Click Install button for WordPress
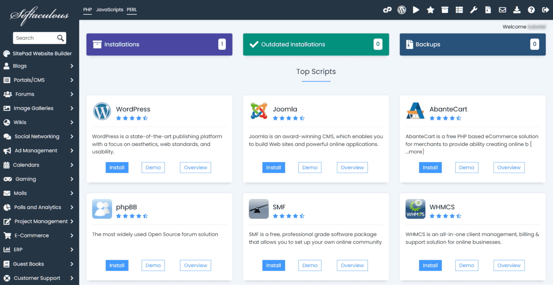This screenshot has width=553, height=285. [x=117, y=168]
